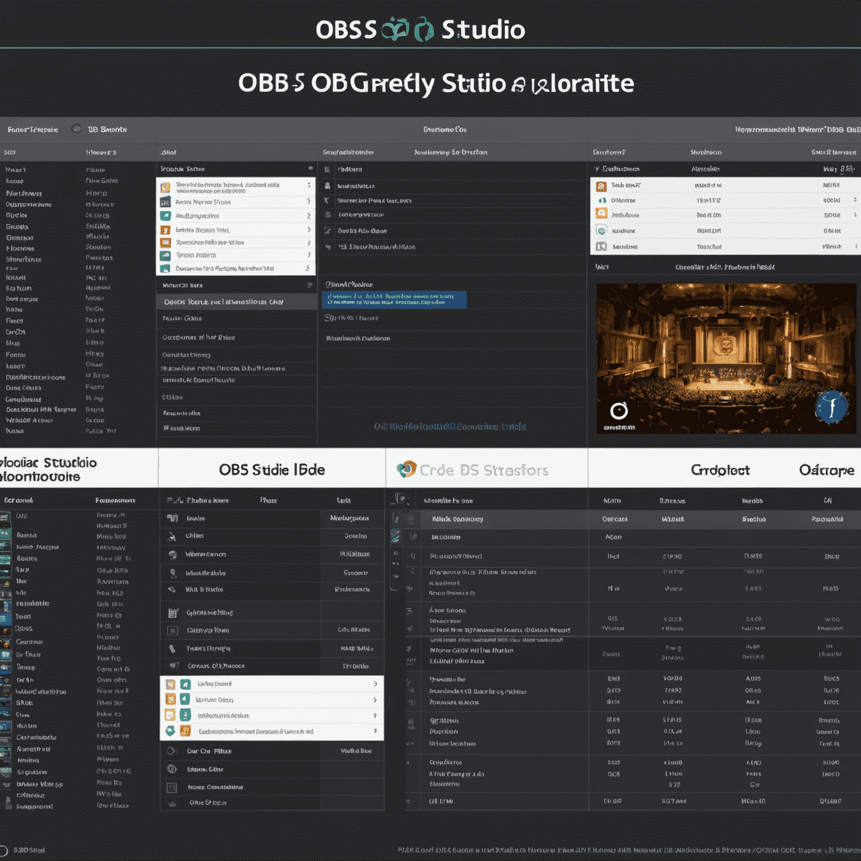
Task: Switch to the 'Odrope' tab
Action: click(x=826, y=470)
